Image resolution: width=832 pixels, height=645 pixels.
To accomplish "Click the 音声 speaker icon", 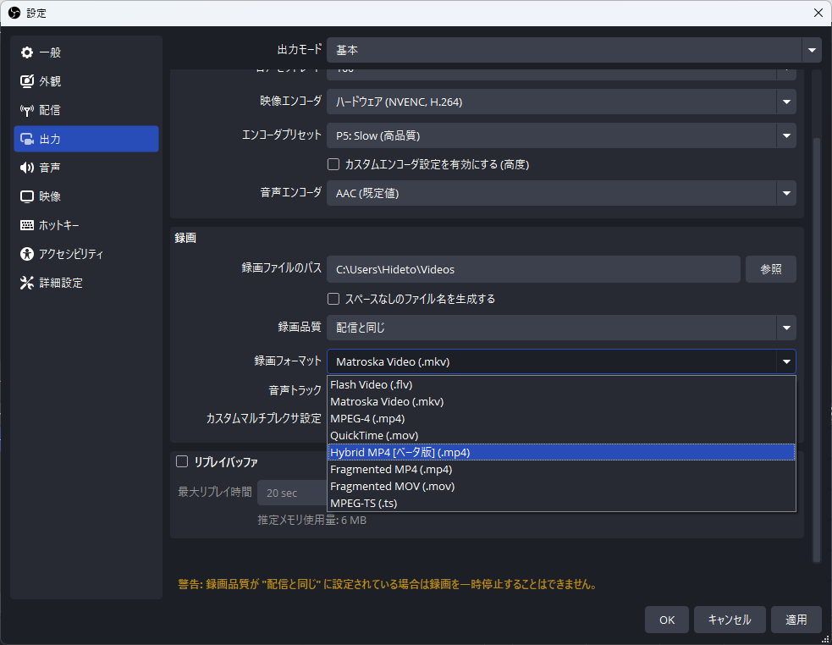I will [26, 168].
